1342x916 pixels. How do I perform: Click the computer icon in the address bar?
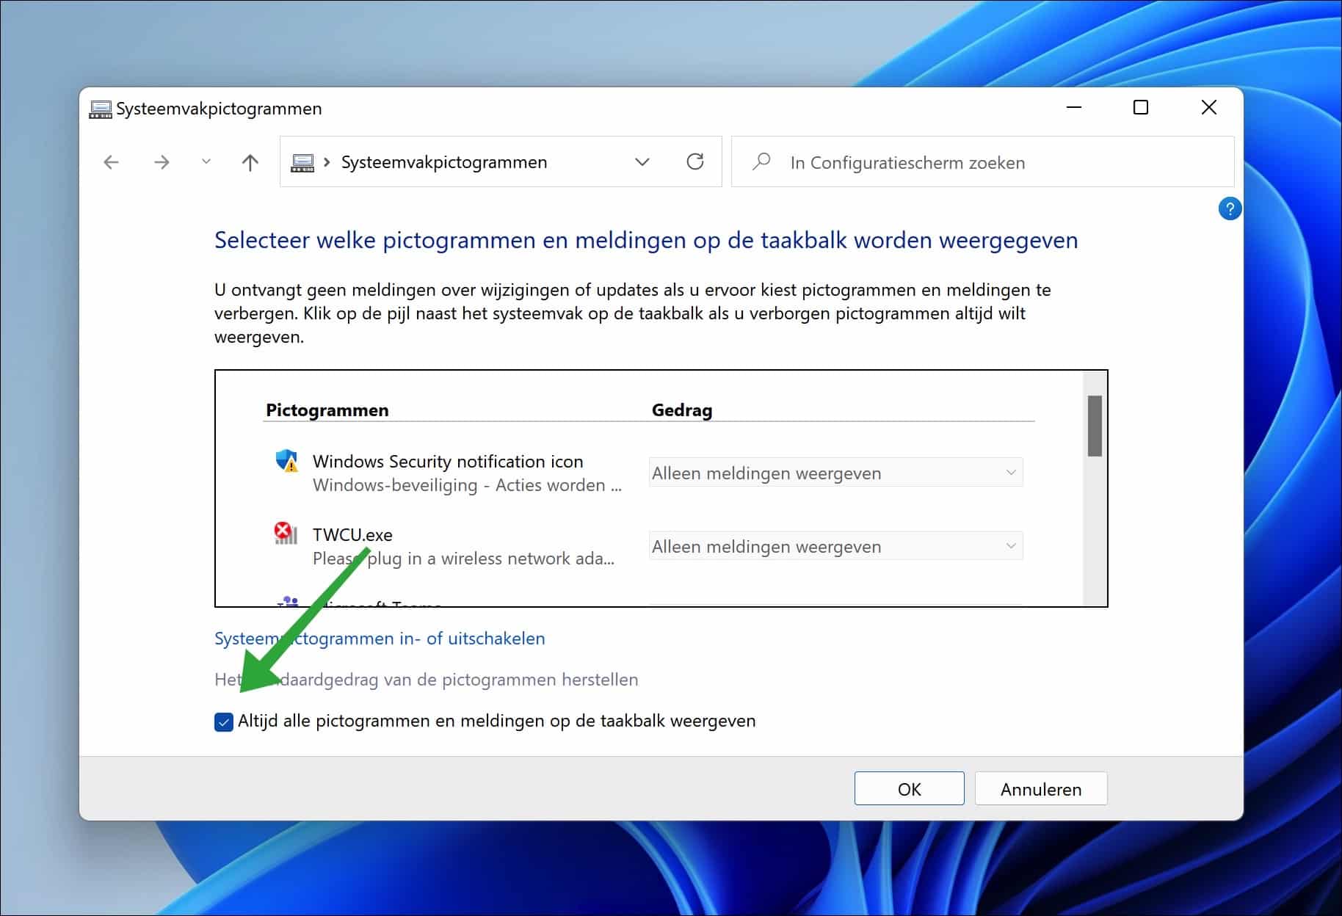click(304, 161)
